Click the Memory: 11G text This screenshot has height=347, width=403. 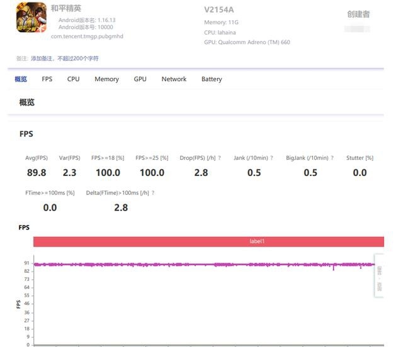[x=221, y=23]
